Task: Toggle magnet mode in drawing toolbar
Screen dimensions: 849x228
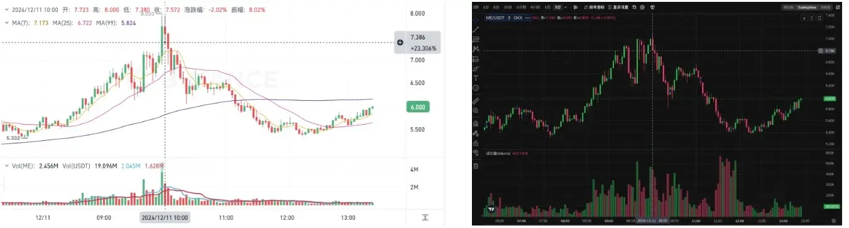Action: pyautogui.click(x=476, y=123)
